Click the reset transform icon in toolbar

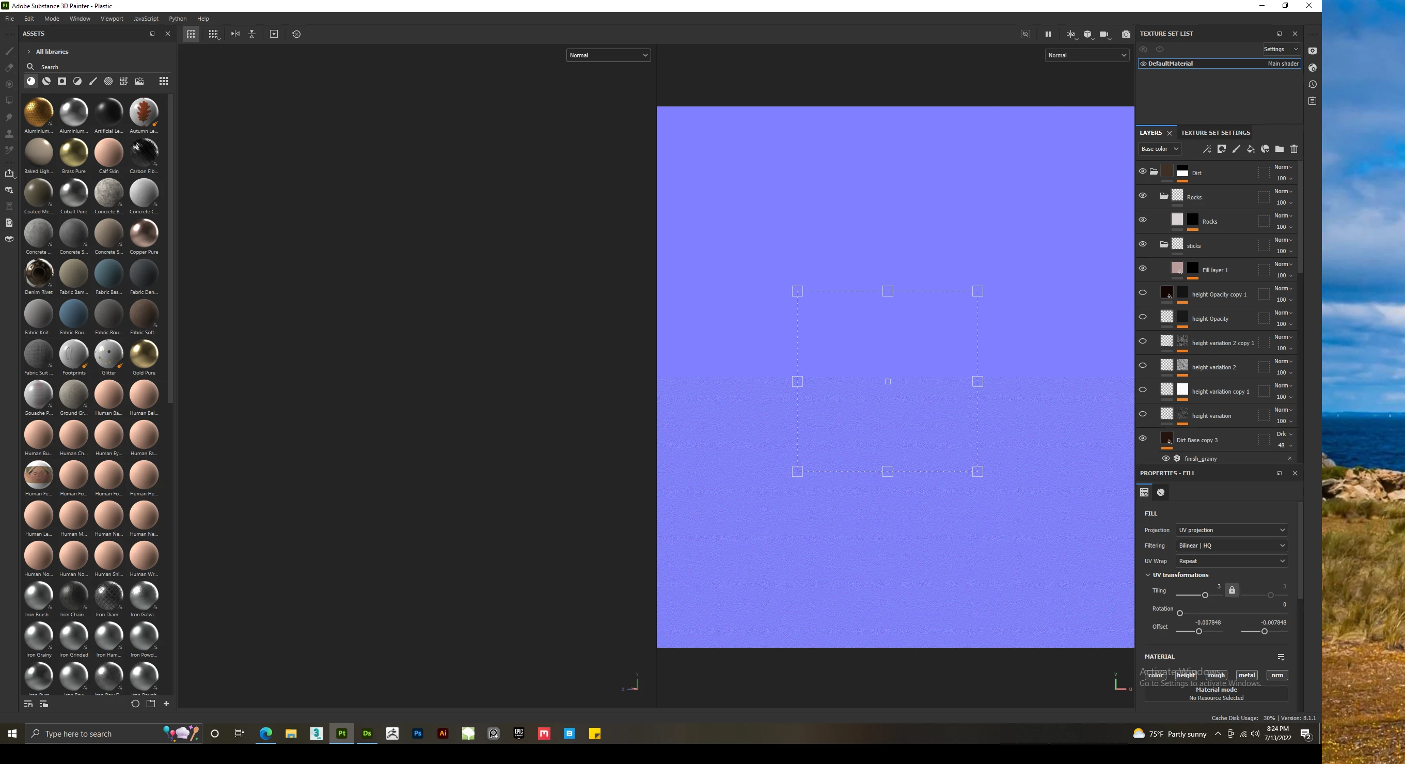coord(296,34)
